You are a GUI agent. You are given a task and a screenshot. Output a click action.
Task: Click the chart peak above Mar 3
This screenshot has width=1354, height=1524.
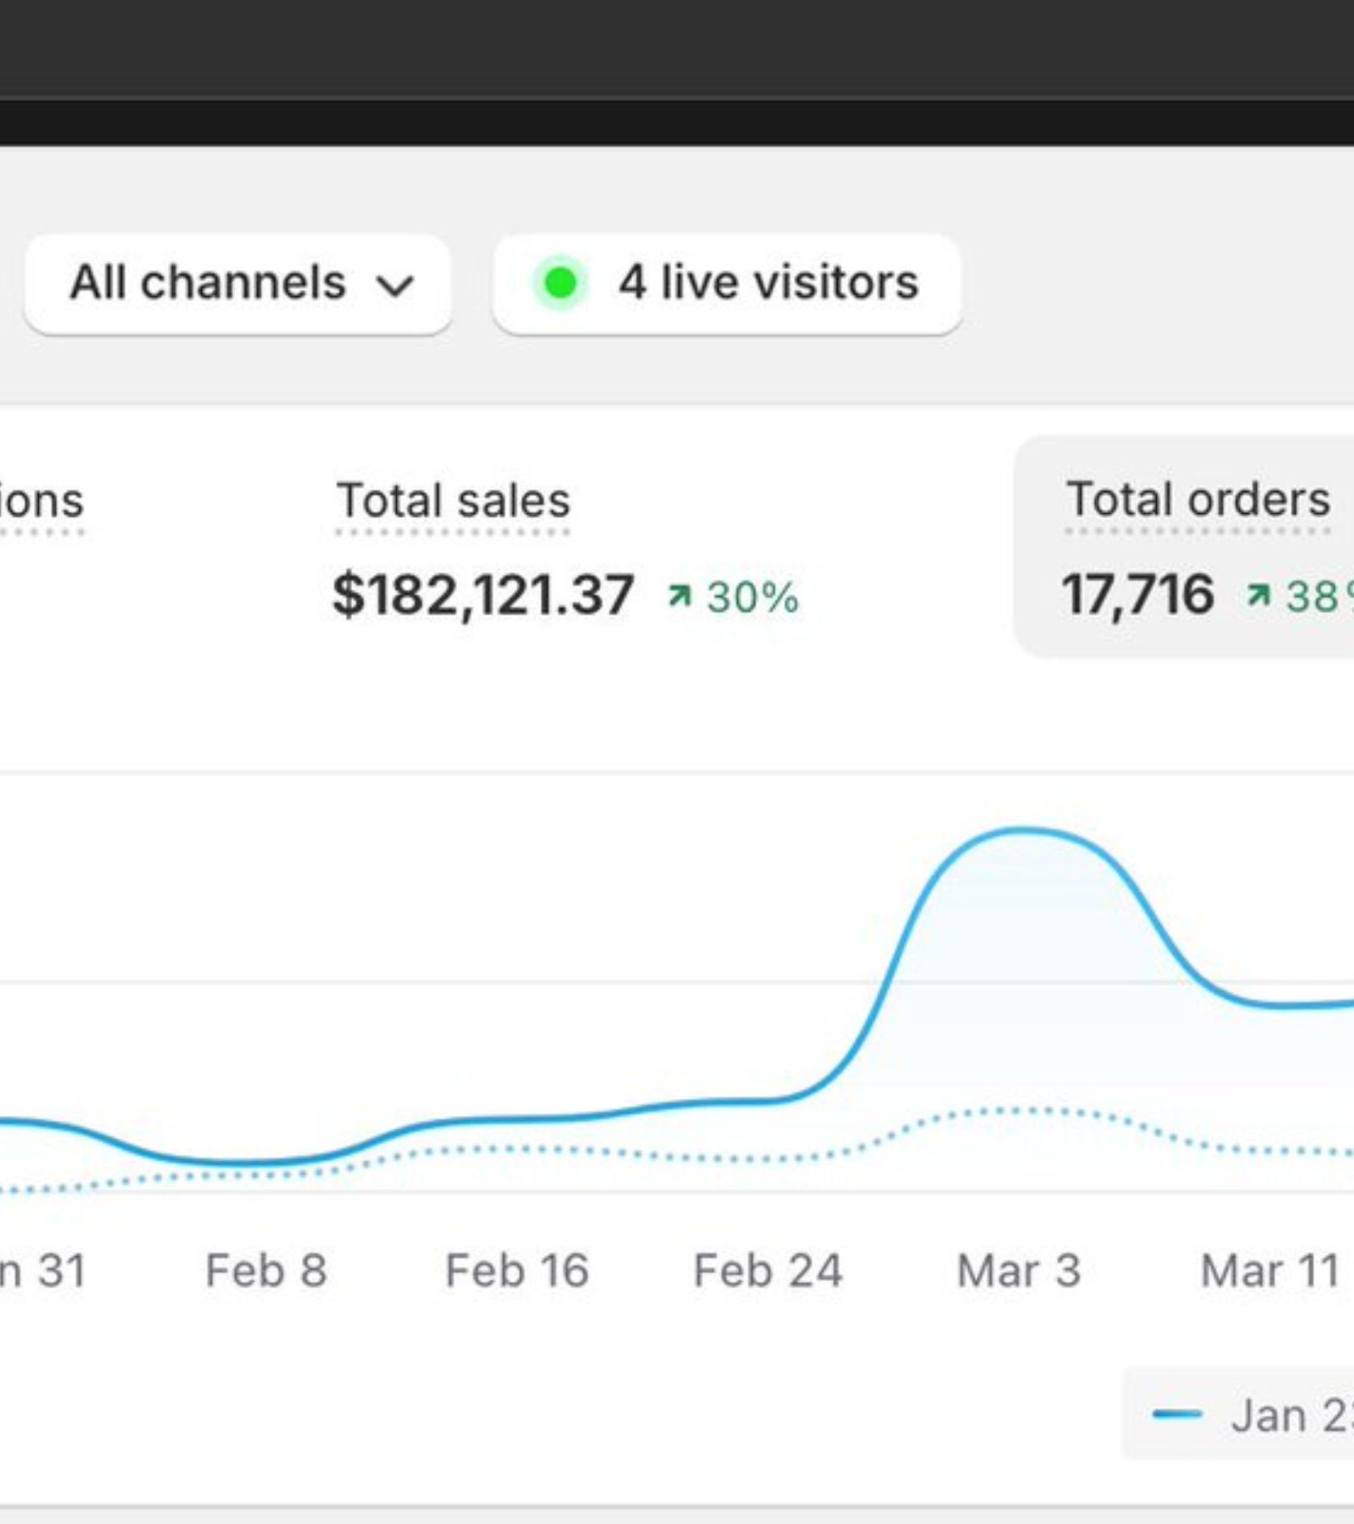(x=1022, y=831)
